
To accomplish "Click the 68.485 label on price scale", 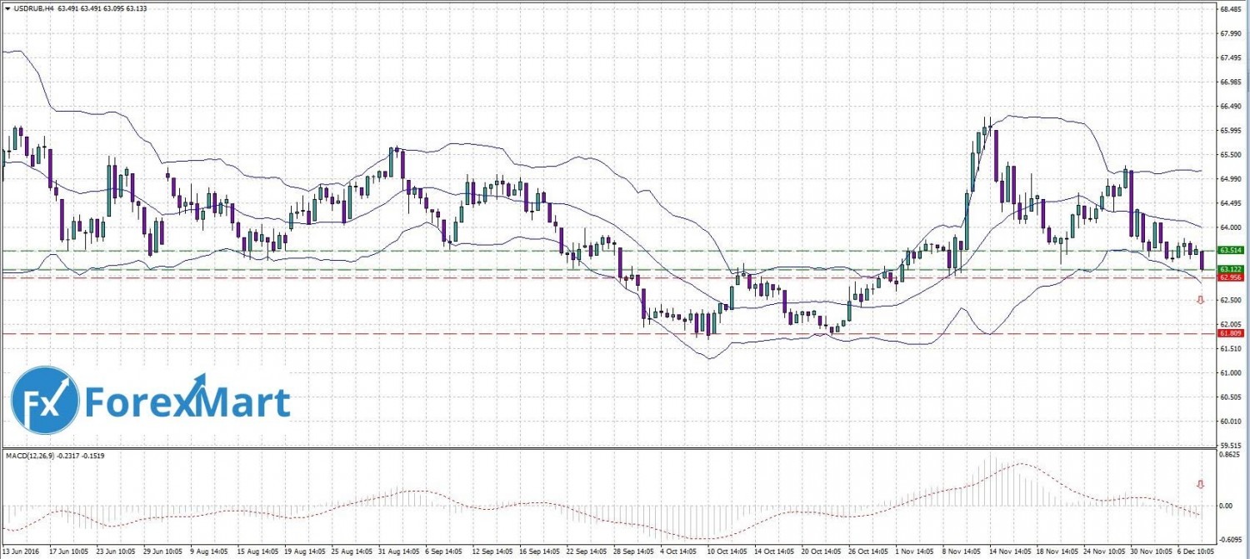I will click(x=1231, y=10).
